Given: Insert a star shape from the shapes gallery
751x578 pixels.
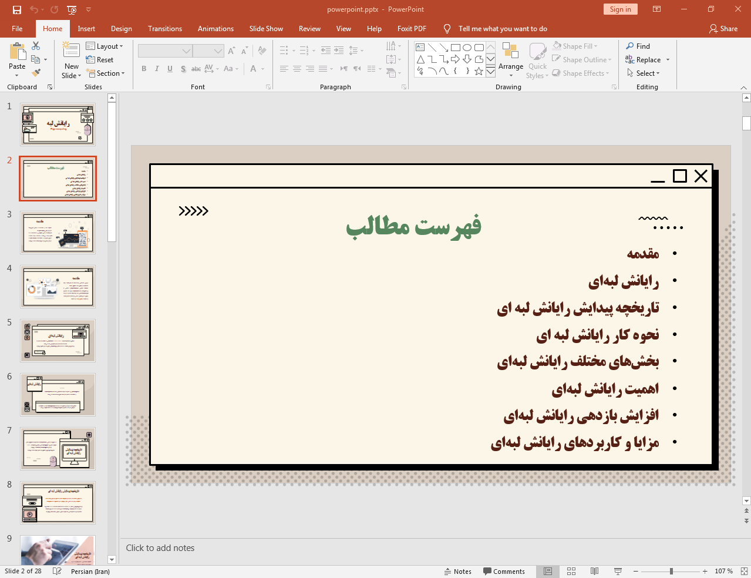Looking at the screenshot, I should pos(479,71).
